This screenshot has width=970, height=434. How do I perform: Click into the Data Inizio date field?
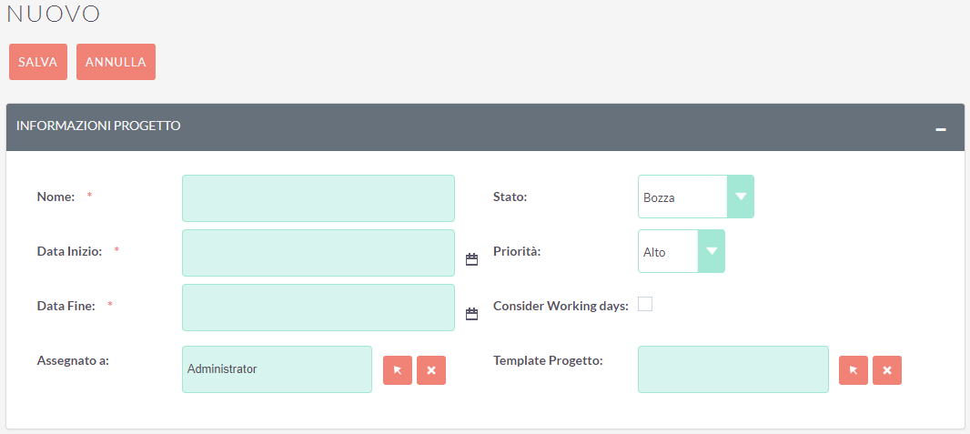coord(318,253)
